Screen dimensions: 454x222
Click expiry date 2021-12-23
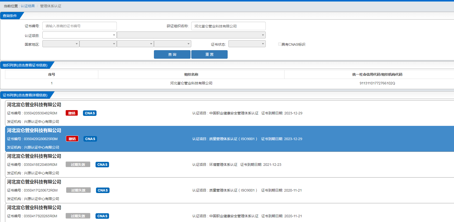point(272,165)
